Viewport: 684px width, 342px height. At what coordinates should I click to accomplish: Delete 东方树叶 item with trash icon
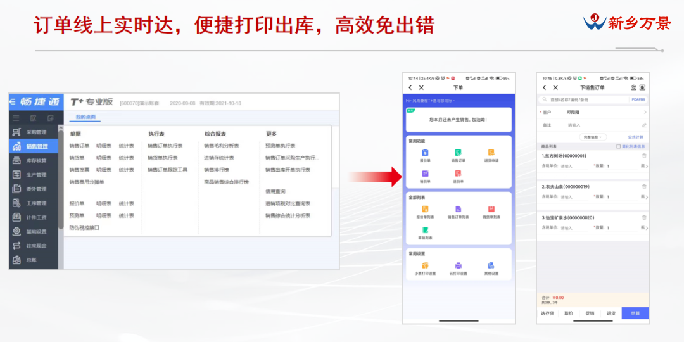pyautogui.click(x=644, y=156)
